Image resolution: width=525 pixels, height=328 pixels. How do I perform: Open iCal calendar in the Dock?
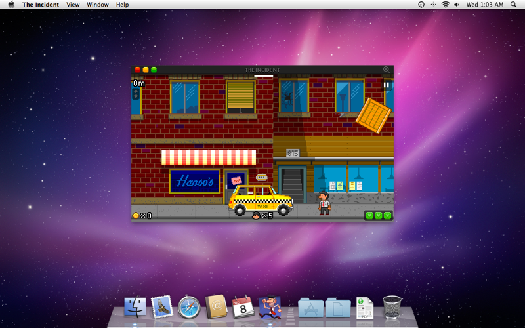pos(243,307)
